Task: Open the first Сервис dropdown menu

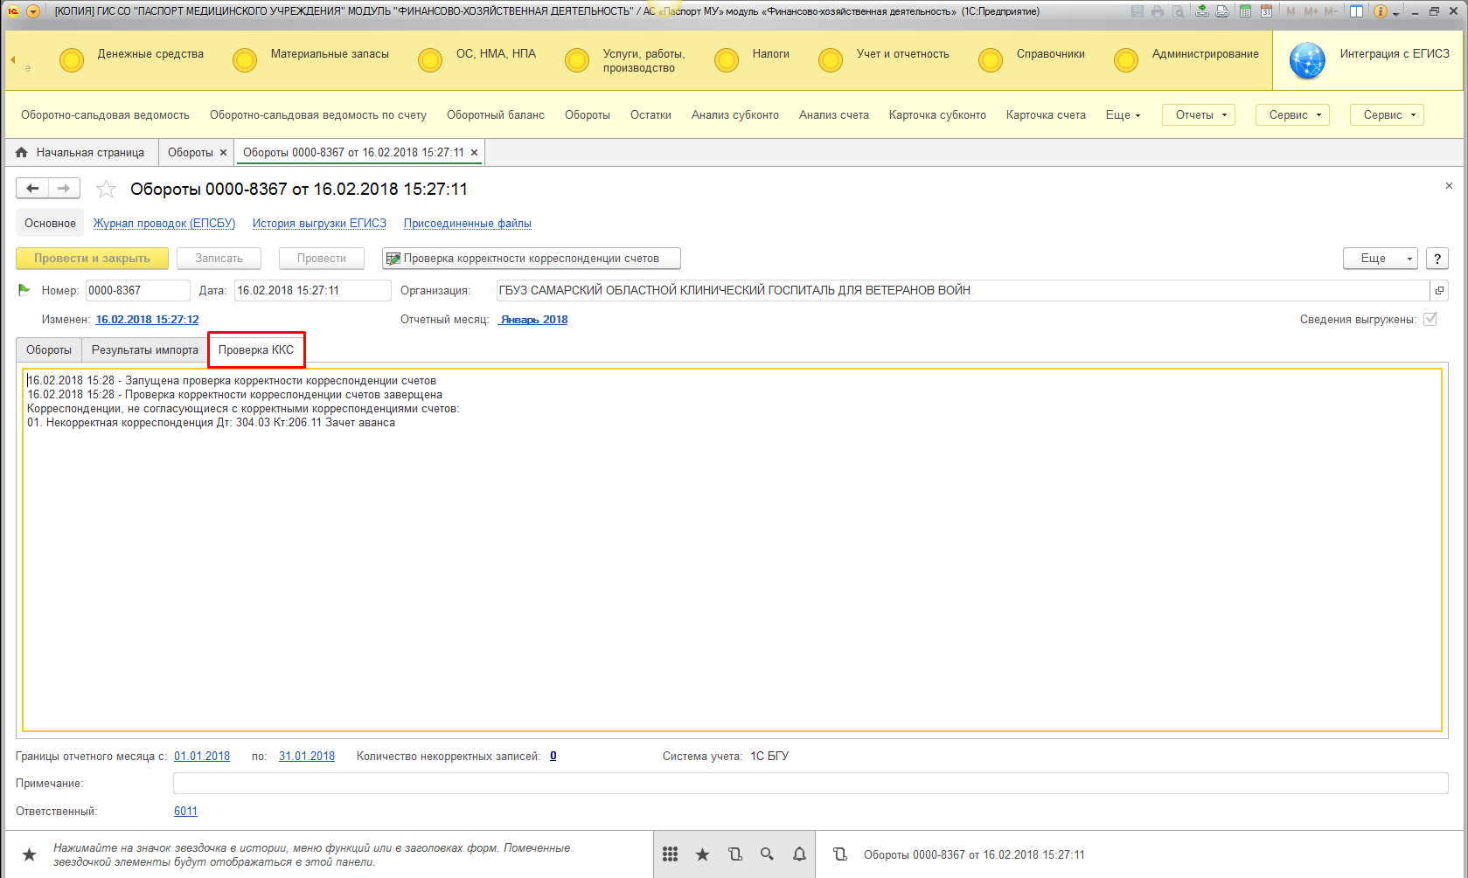Action: coord(1292,115)
